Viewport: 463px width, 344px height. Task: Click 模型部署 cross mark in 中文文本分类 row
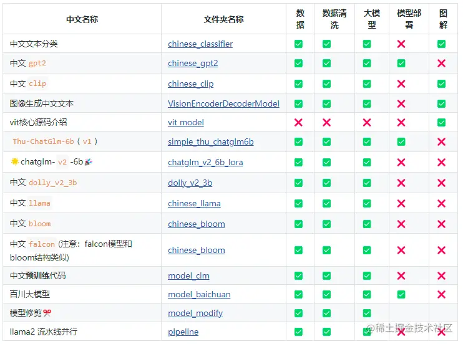[x=401, y=44]
